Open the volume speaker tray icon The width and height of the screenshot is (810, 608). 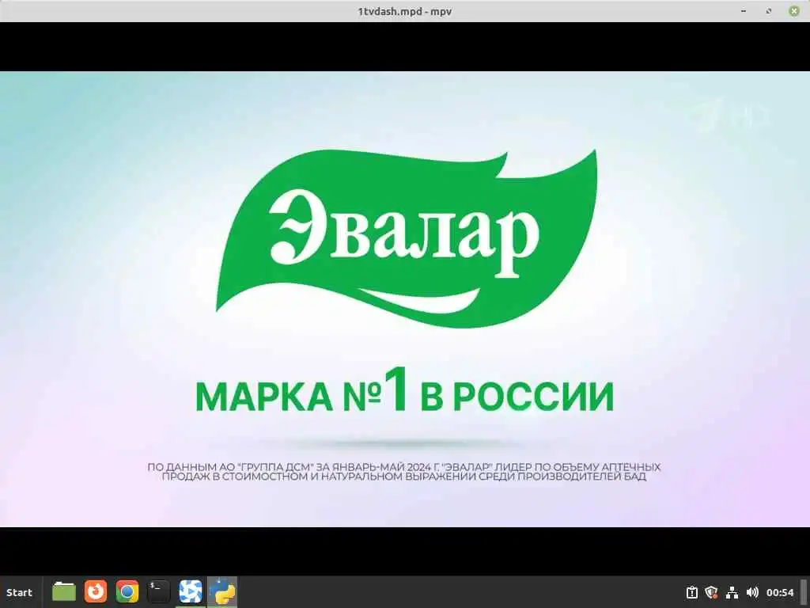click(x=752, y=592)
